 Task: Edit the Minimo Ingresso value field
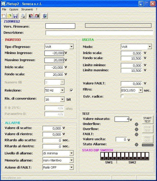coord(54,53)
